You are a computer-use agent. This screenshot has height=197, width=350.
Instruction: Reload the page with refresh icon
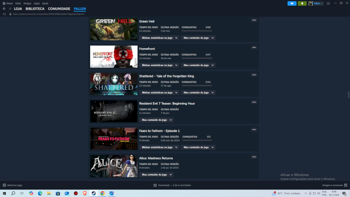tap(4, 14)
